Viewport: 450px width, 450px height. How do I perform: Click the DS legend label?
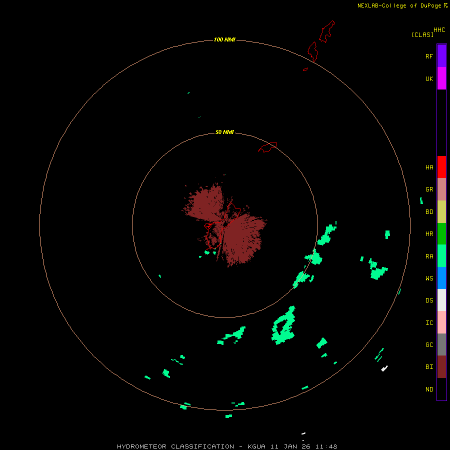(x=429, y=300)
